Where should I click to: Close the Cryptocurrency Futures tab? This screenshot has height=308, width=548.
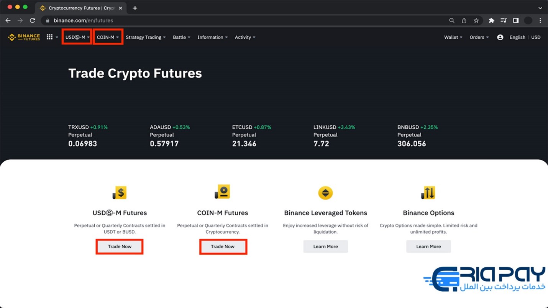coord(120,8)
